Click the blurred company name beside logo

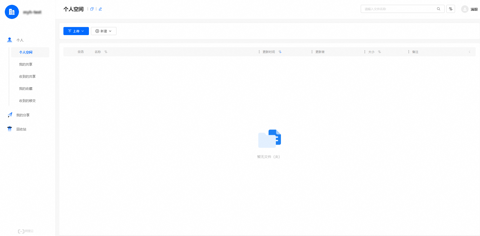[32, 12]
